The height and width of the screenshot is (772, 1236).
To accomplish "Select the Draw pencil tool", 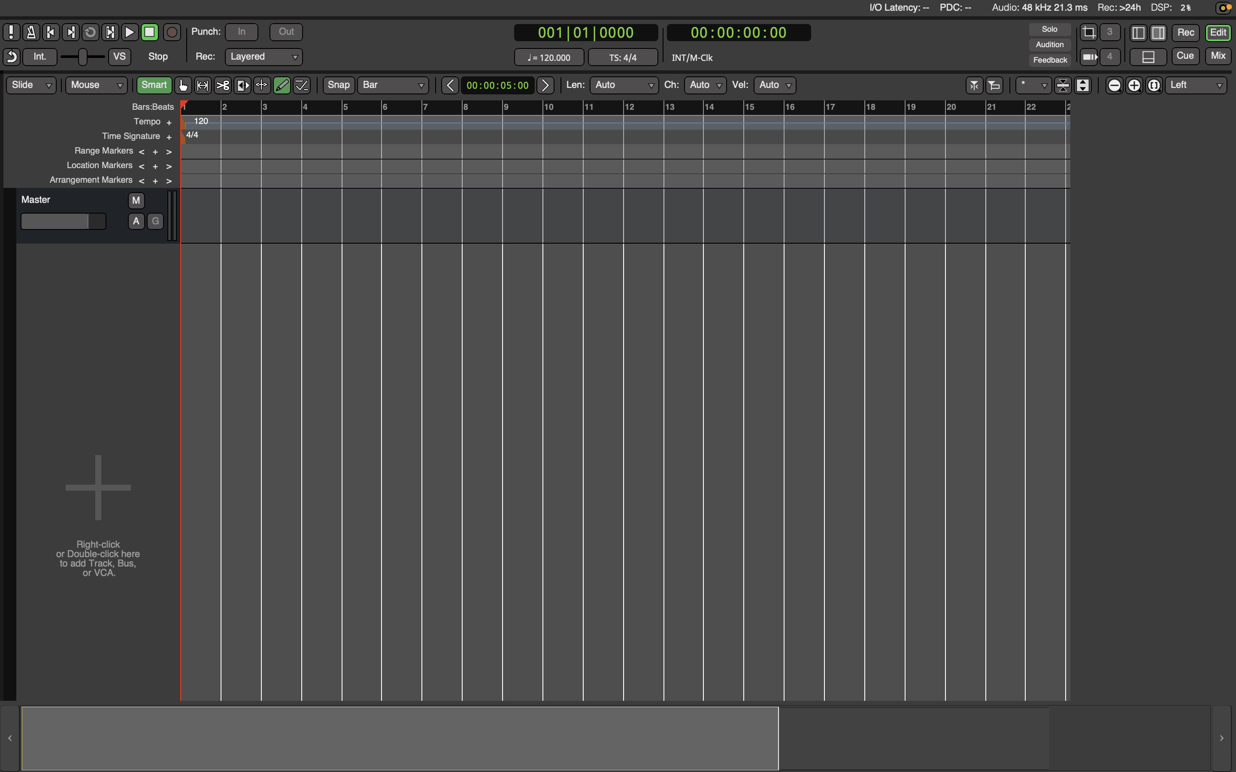I will coord(282,85).
